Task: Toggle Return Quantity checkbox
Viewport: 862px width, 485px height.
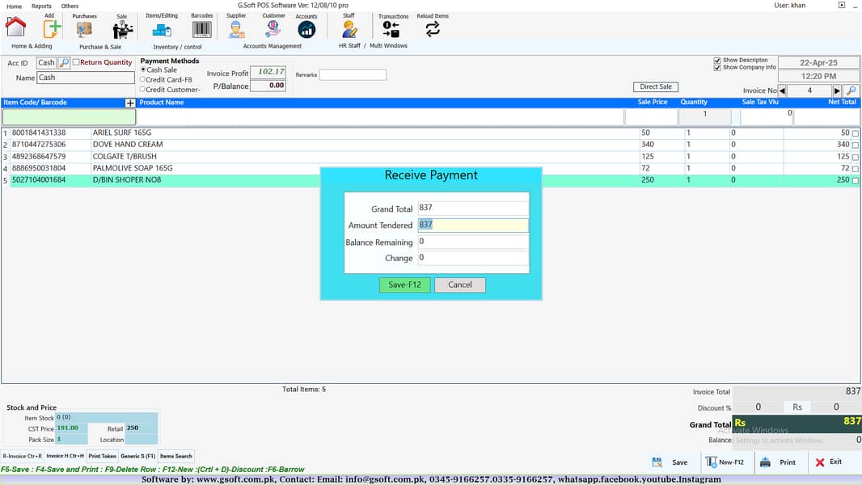Action: (x=76, y=62)
